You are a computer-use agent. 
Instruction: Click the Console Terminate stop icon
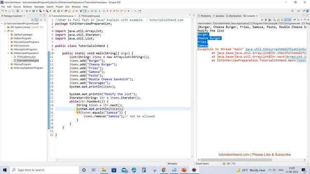[x=262, y=20]
